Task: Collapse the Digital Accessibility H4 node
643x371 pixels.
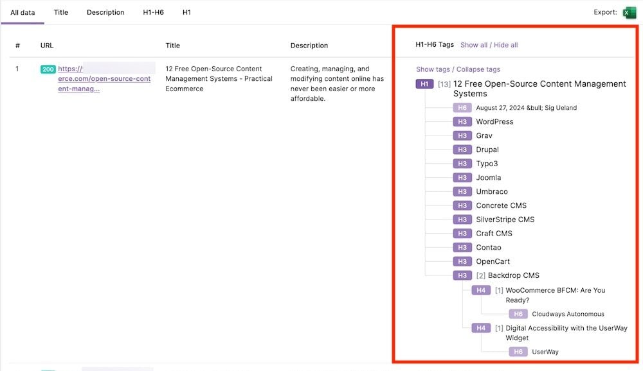Action: tap(499, 329)
